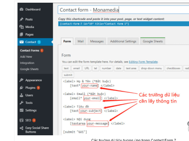This screenshot has width=189, height=141.
Task: Click the Media library icon
Action: coord(22,27)
